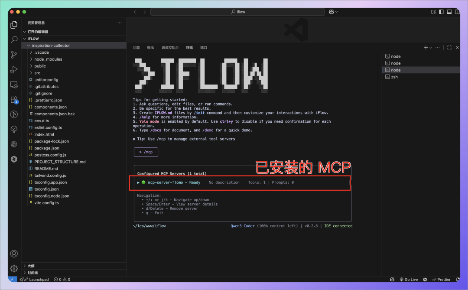Close the terminal panel
This screenshot has width=468, height=290.
click(x=457, y=48)
